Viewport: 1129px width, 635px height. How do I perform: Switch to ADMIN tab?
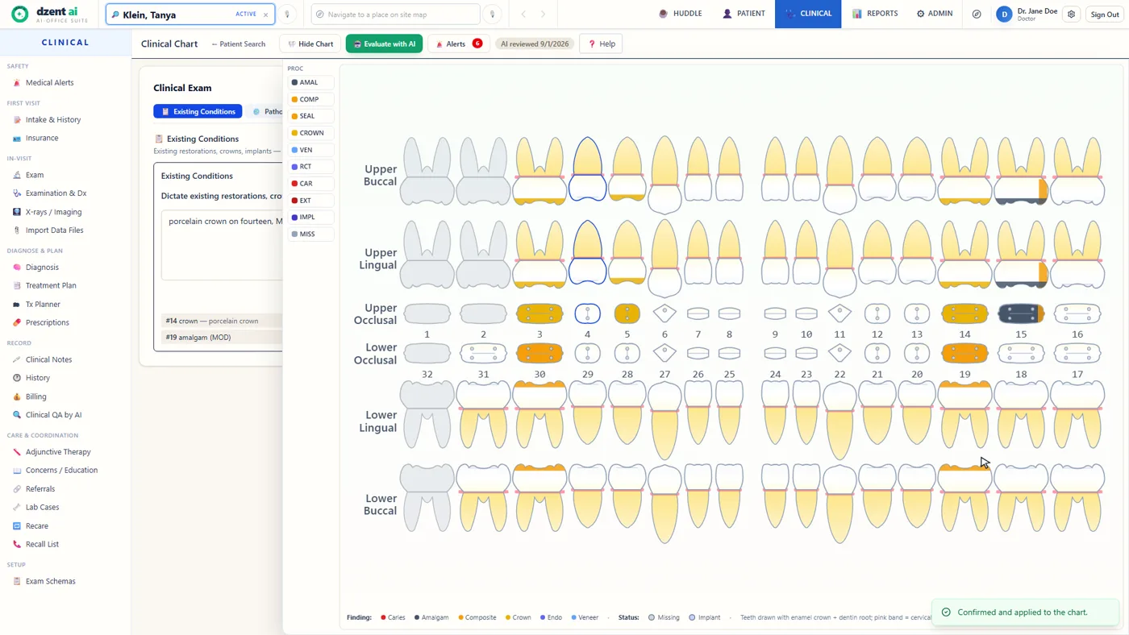pyautogui.click(x=935, y=14)
